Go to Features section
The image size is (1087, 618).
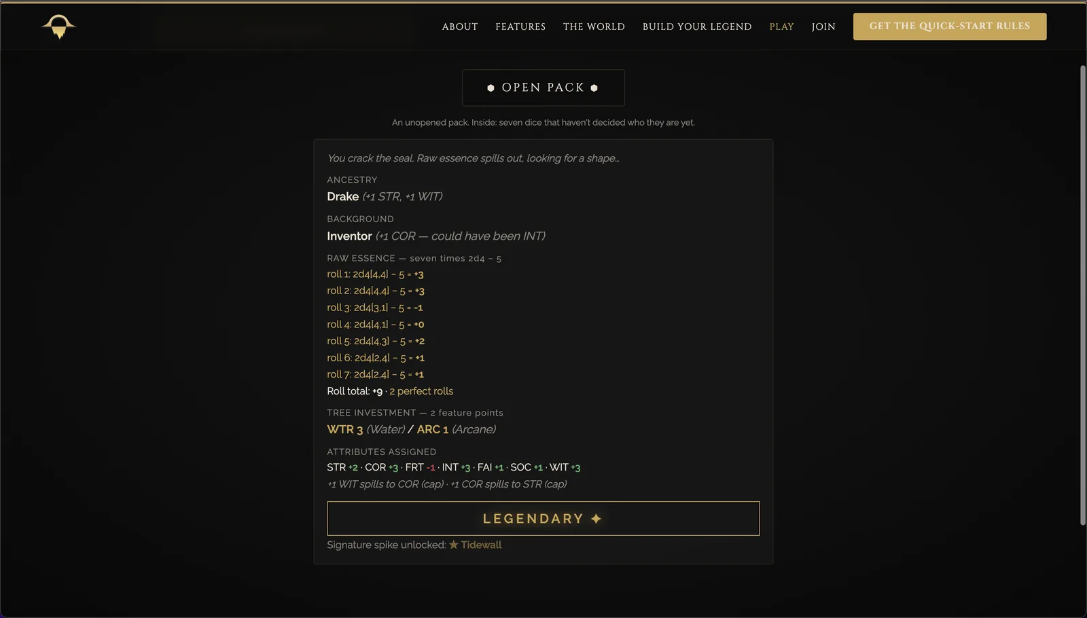tap(520, 26)
